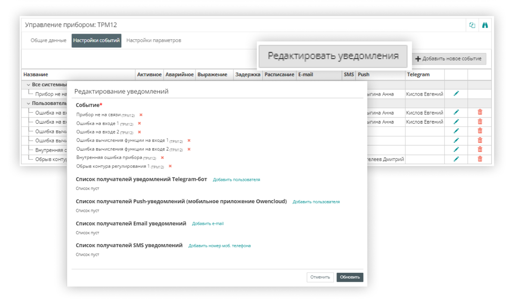
Task: Remove event Обрыв контура регулирования 1
Action: [170, 166]
